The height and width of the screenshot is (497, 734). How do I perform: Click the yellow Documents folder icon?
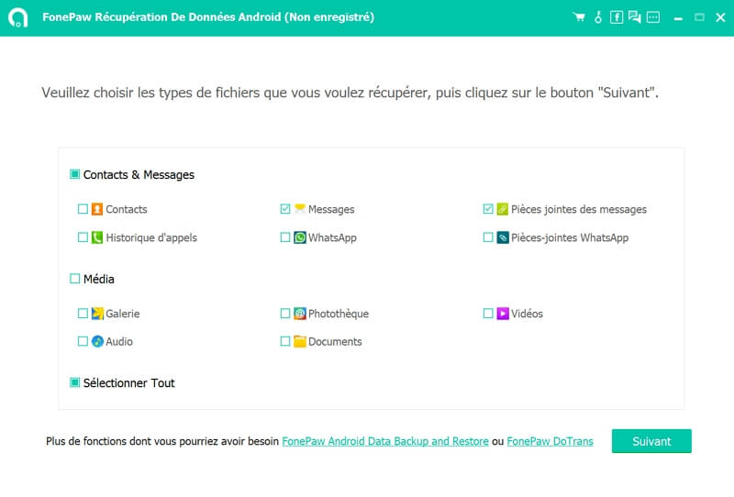[x=300, y=341]
